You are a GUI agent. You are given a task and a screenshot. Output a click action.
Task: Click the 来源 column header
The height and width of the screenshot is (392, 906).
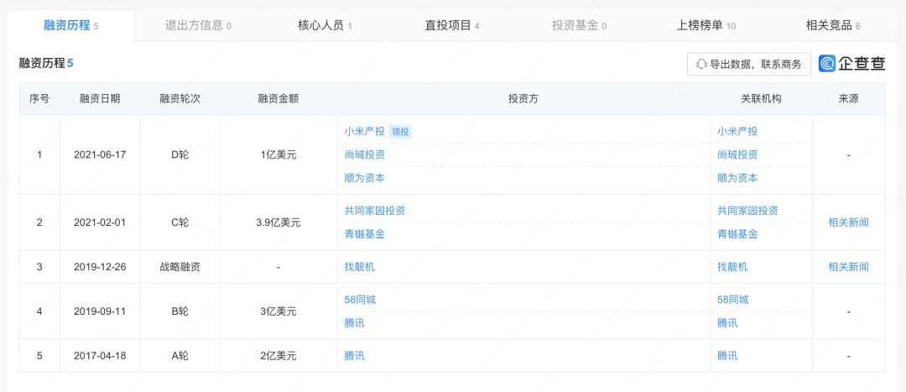tap(848, 99)
